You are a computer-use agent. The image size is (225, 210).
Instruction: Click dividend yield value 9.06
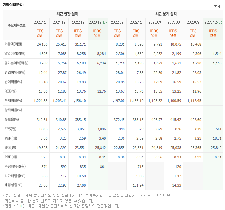140,176
